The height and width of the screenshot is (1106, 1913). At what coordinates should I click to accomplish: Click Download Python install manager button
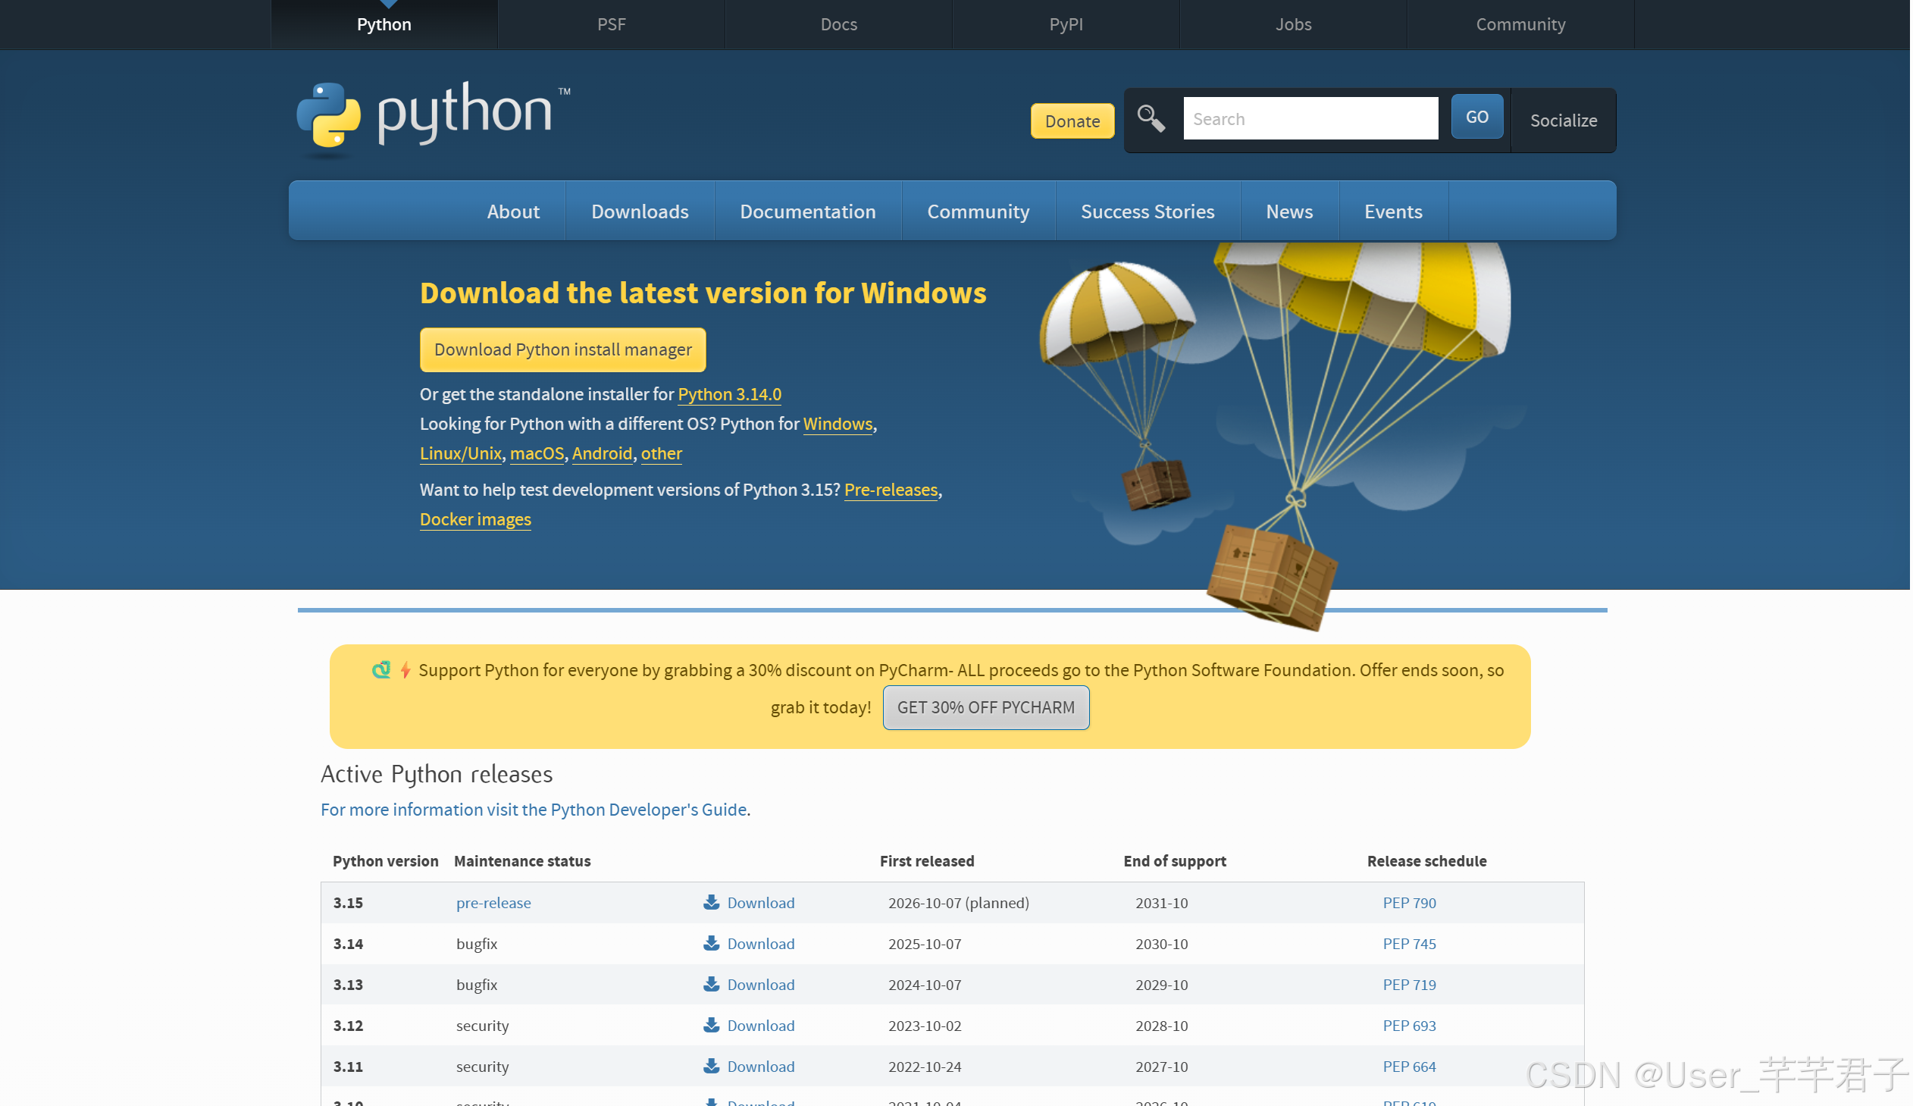tap(563, 350)
